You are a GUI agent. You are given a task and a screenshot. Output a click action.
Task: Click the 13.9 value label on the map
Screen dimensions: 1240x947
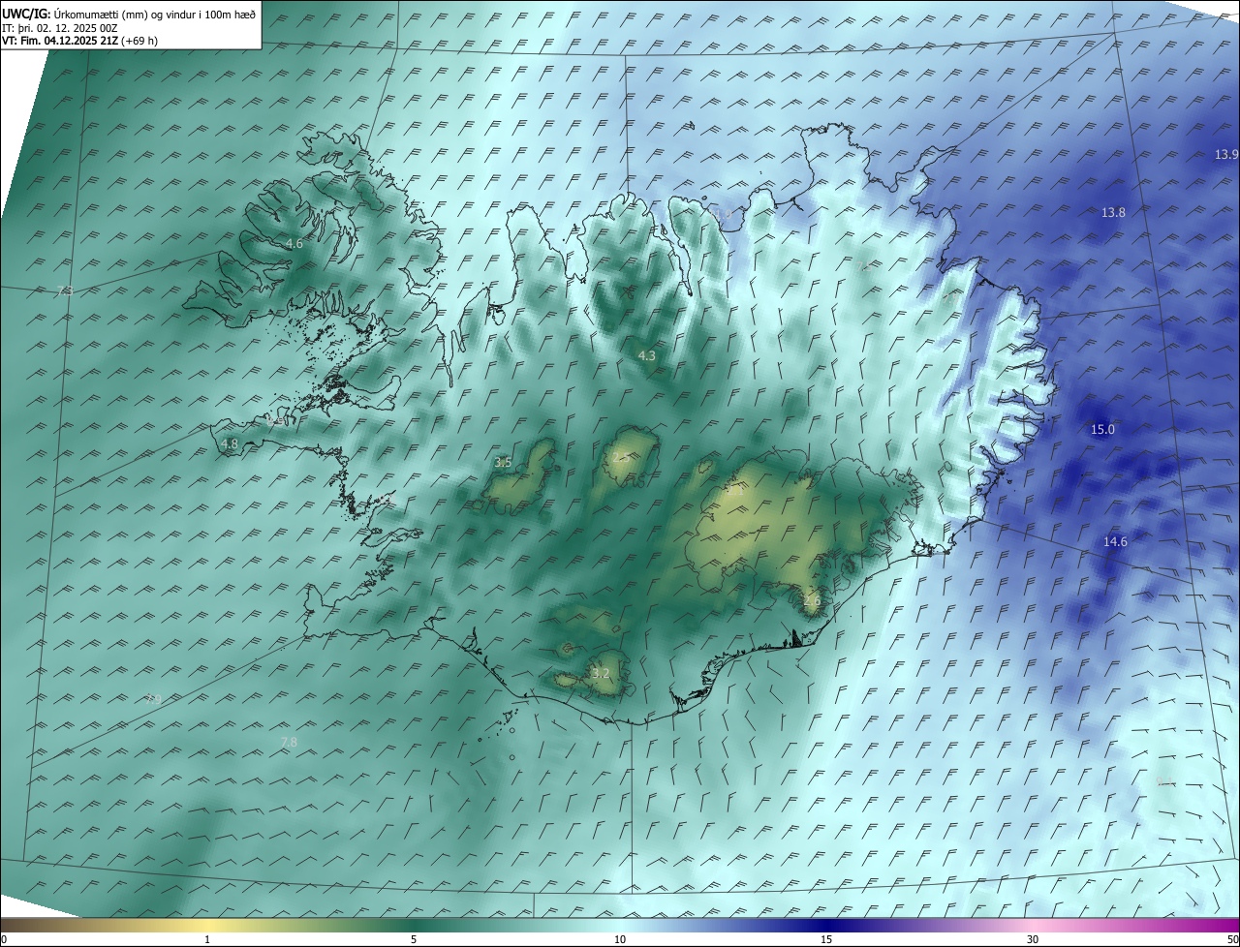pos(1226,155)
